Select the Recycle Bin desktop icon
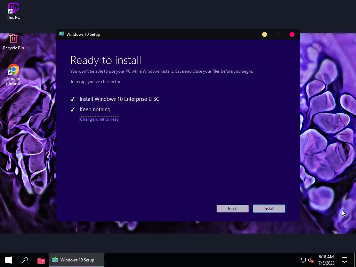The width and height of the screenshot is (356, 267). click(14, 42)
